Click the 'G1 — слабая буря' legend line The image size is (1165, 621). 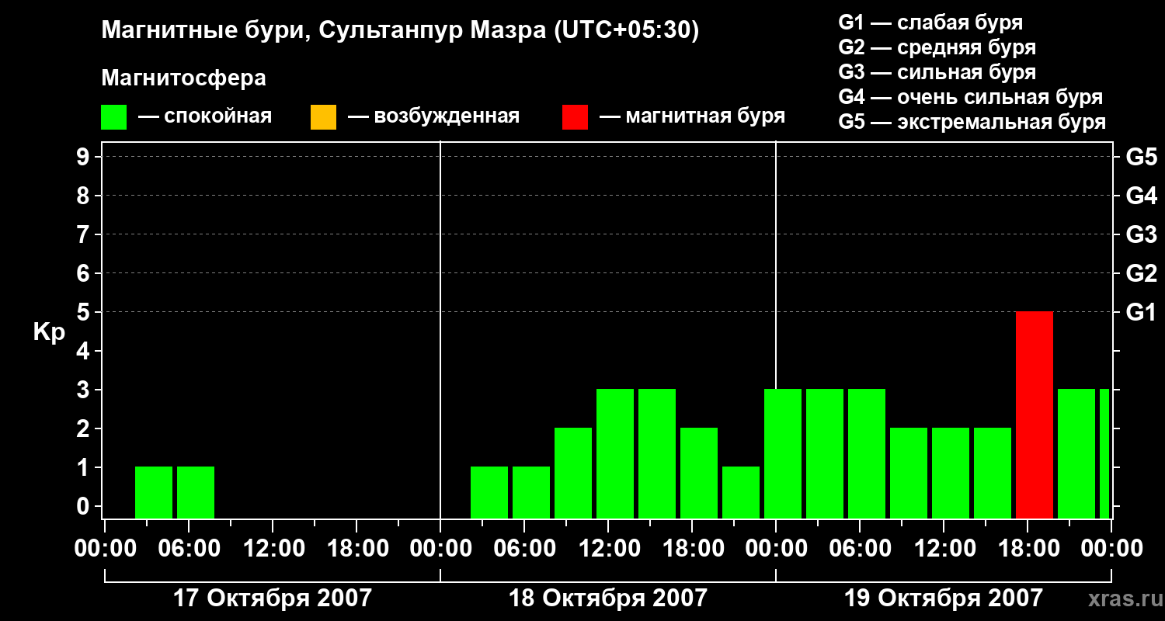(930, 23)
